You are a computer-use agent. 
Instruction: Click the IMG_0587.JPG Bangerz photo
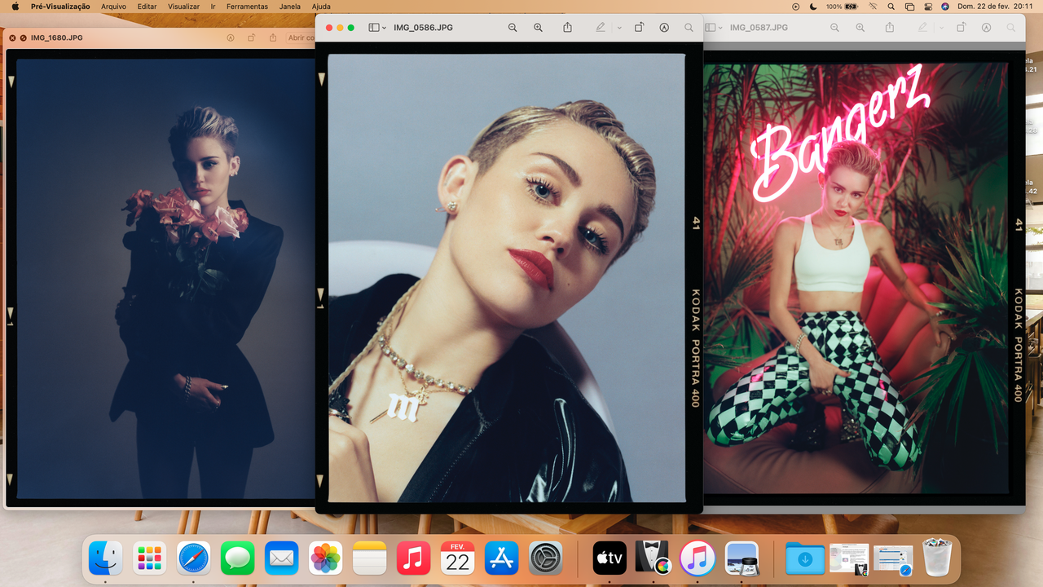pyautogui.click(x=856, y=278)
